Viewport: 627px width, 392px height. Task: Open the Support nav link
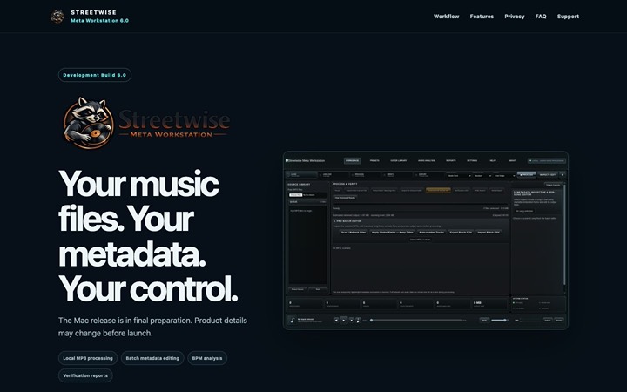click(568, 17)
